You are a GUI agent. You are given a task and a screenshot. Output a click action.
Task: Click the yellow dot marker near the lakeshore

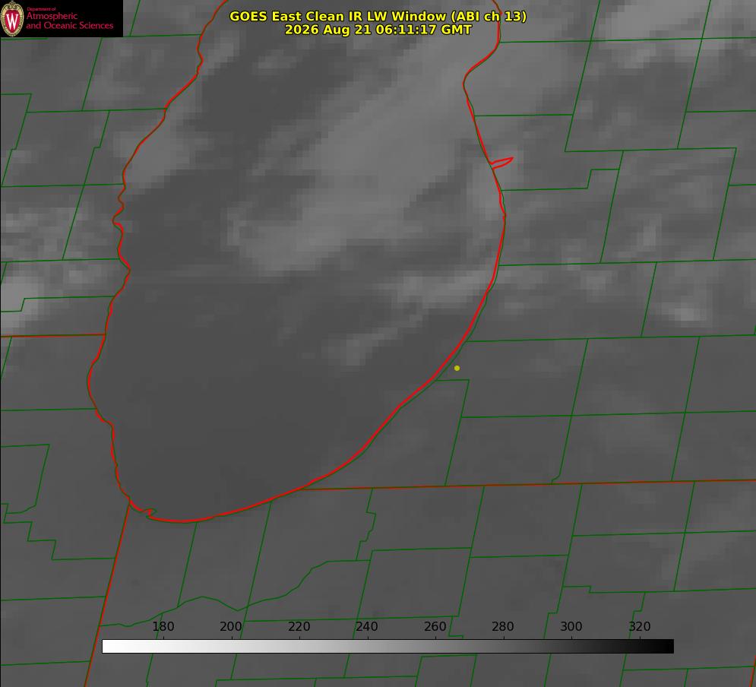457,368
